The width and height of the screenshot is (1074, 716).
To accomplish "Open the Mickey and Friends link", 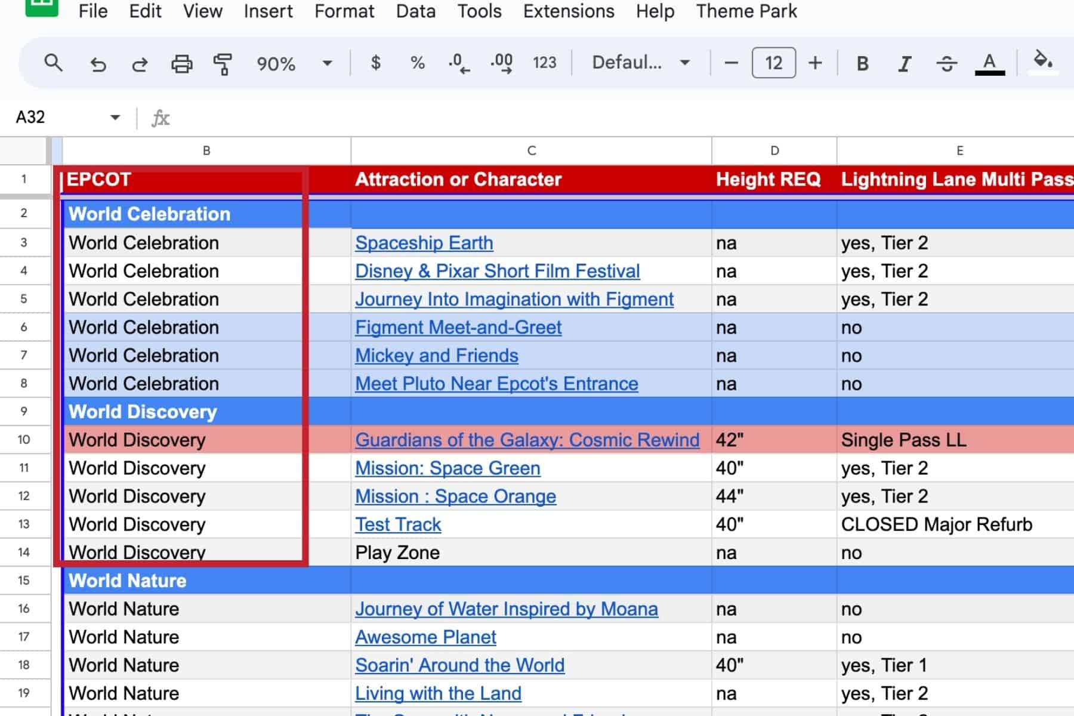I will tap(437, 356).
